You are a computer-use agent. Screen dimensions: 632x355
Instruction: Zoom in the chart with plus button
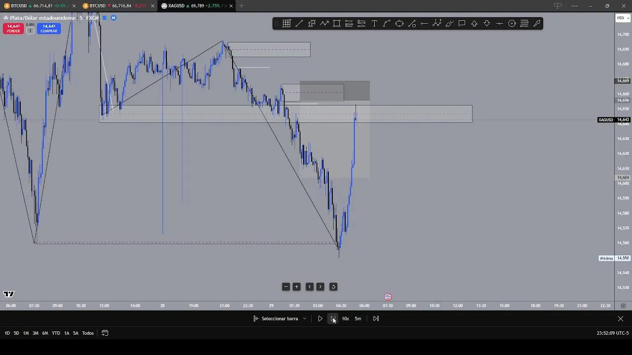(x=297, y=286)
